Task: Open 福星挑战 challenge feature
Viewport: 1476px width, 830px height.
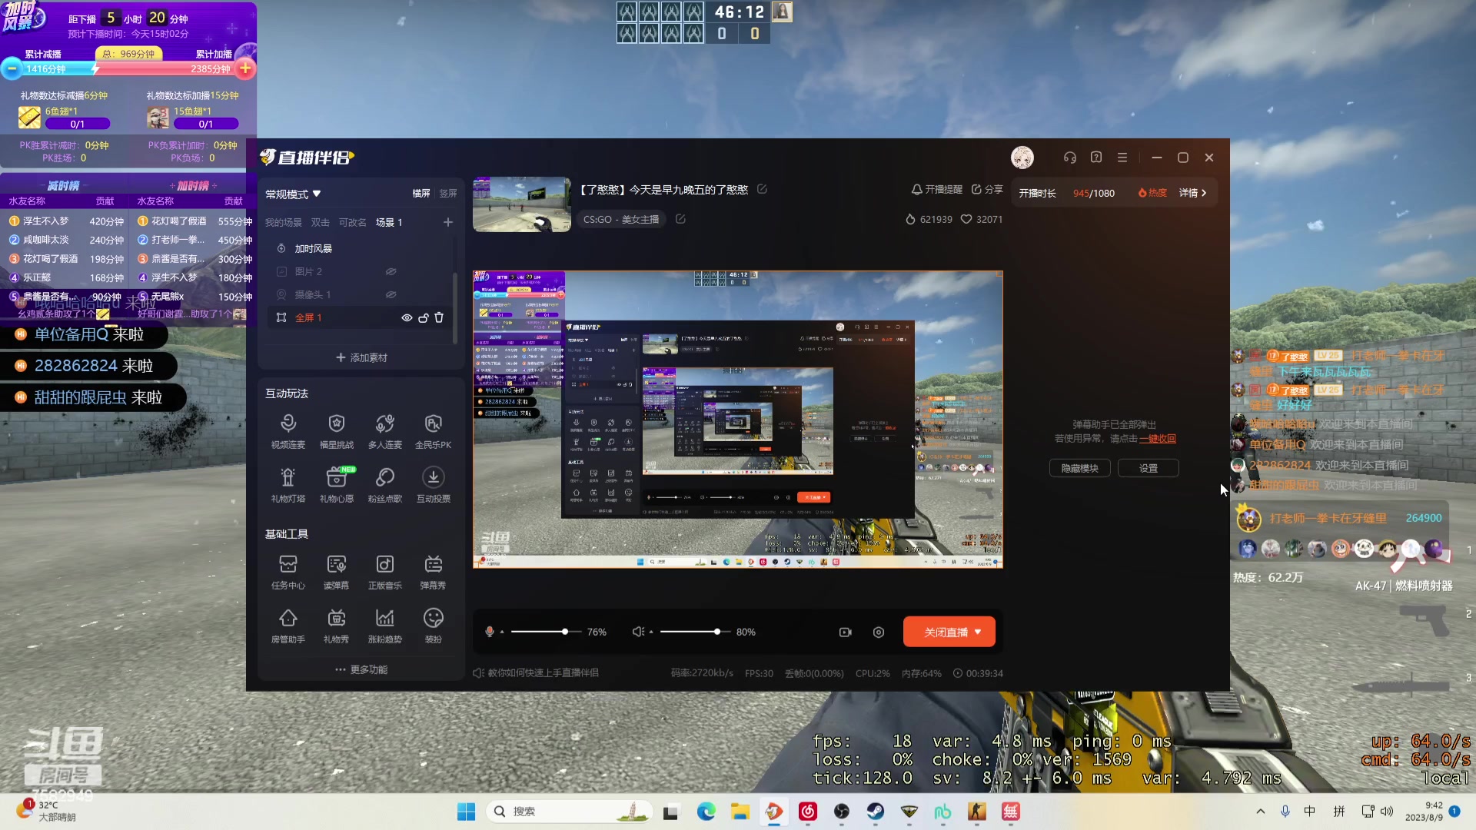Action: pyautogui.click(x=336, y=431)
